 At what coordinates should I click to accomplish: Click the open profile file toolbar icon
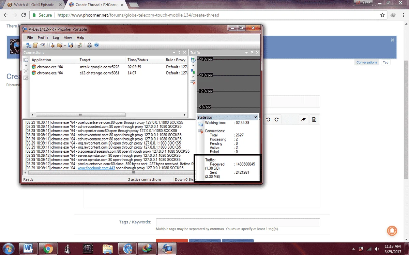52,45
